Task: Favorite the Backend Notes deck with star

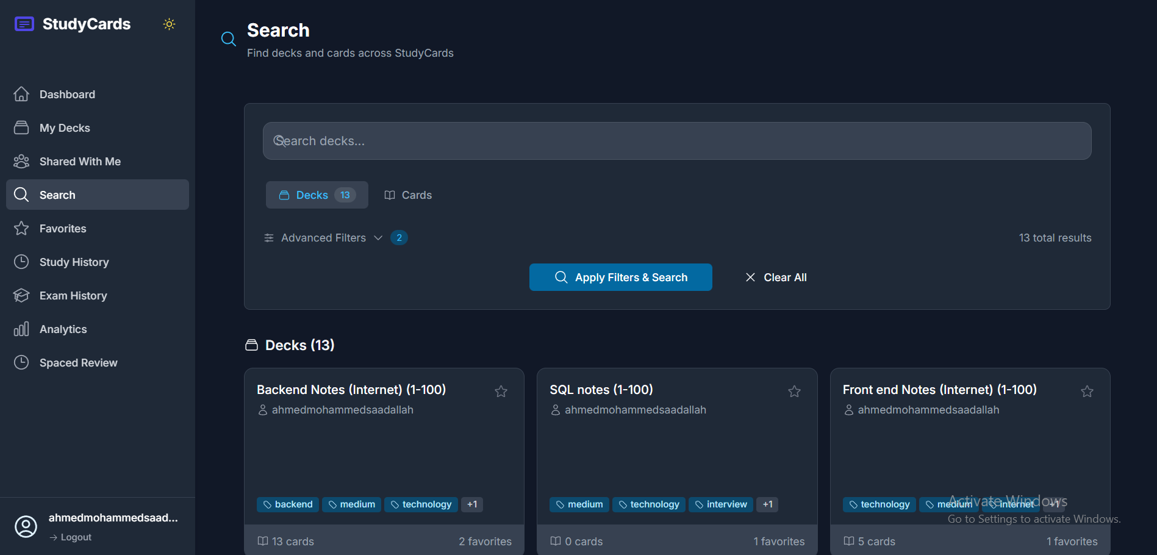Action: tap(501, 392)
